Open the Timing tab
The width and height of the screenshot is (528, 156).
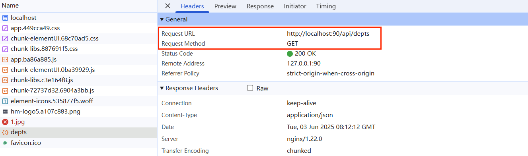[326, 6]
